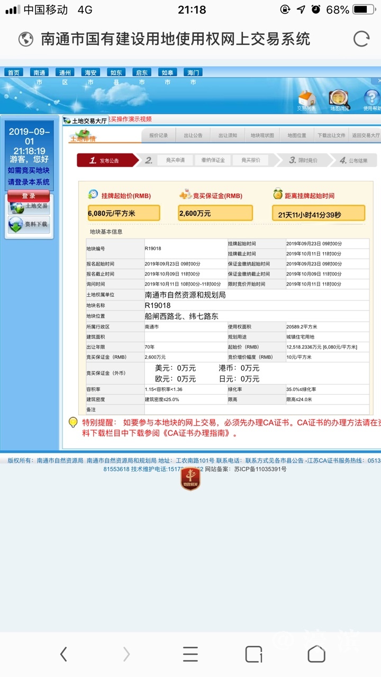This screenshot has height=677, width=381.
Task: Go to the browser home icon
Action: pos(316,654)
